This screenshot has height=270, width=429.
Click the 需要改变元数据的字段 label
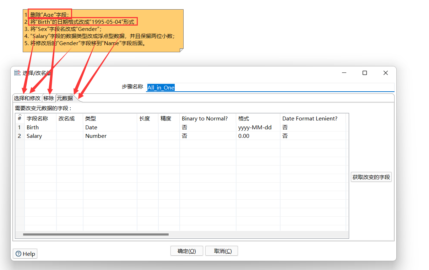click(x=43, y=108)
